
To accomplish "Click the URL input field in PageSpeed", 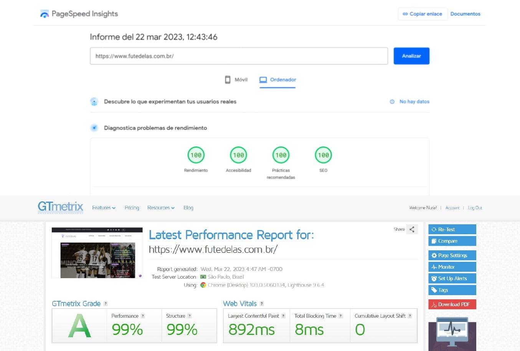I will (239, 56).
